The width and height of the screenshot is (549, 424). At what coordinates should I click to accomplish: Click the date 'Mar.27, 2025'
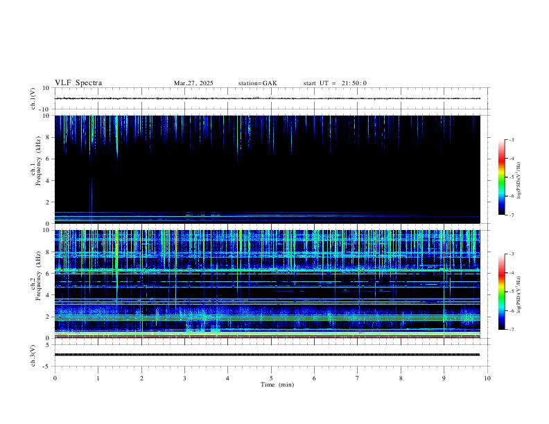pyautogui.click(x=193, y=83)
